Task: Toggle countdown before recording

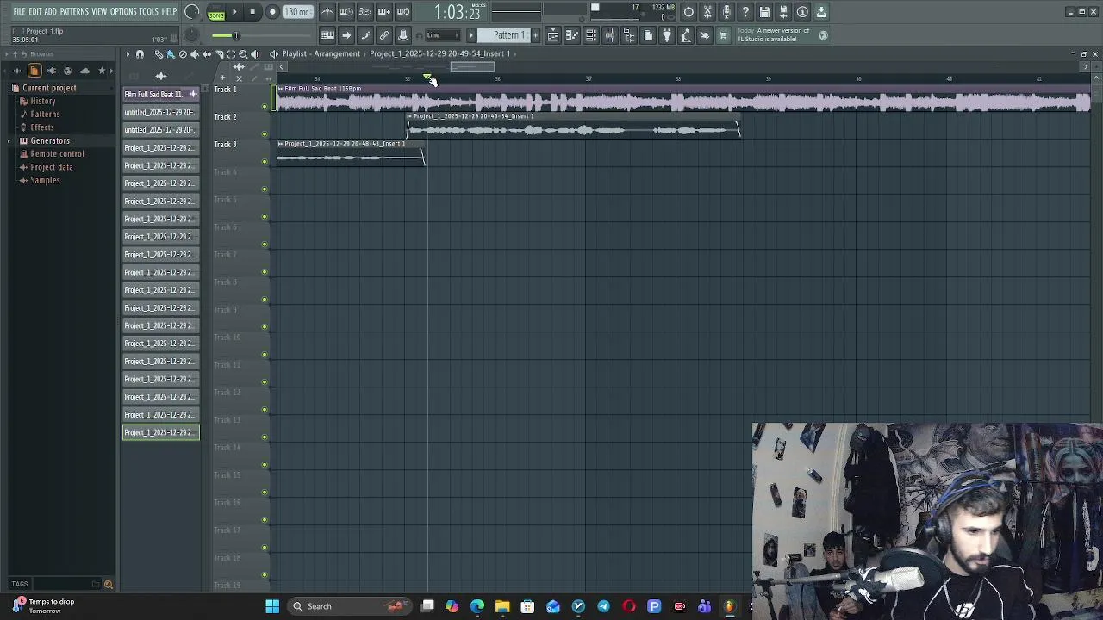Action: 365,12
